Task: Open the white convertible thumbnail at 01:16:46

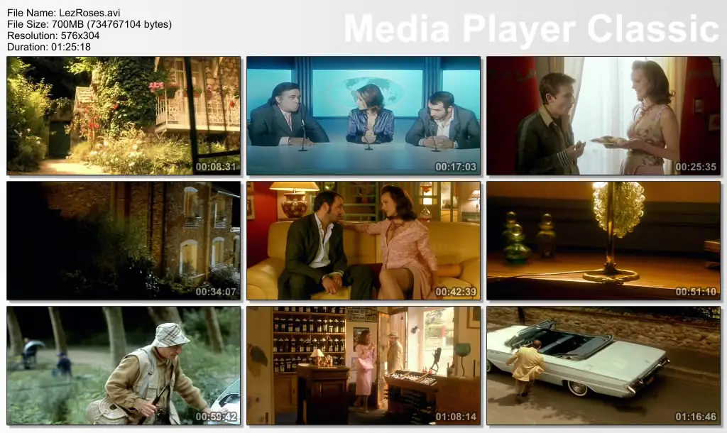Action: [x=603, y=366]
